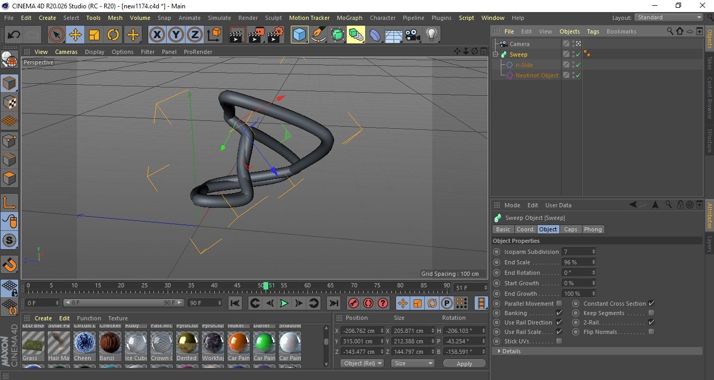The image size is (714, 380).
Task: Open Object Manager Tags menu
Action: [593, 31]
